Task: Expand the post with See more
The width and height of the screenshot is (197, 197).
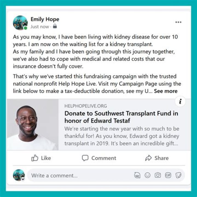Action: (166, 91)
